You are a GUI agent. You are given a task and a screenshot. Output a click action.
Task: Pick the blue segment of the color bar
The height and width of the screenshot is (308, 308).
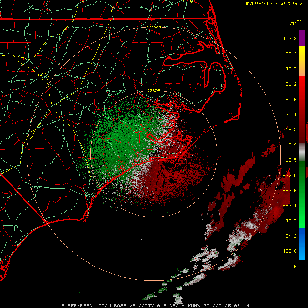click(302, 244)
